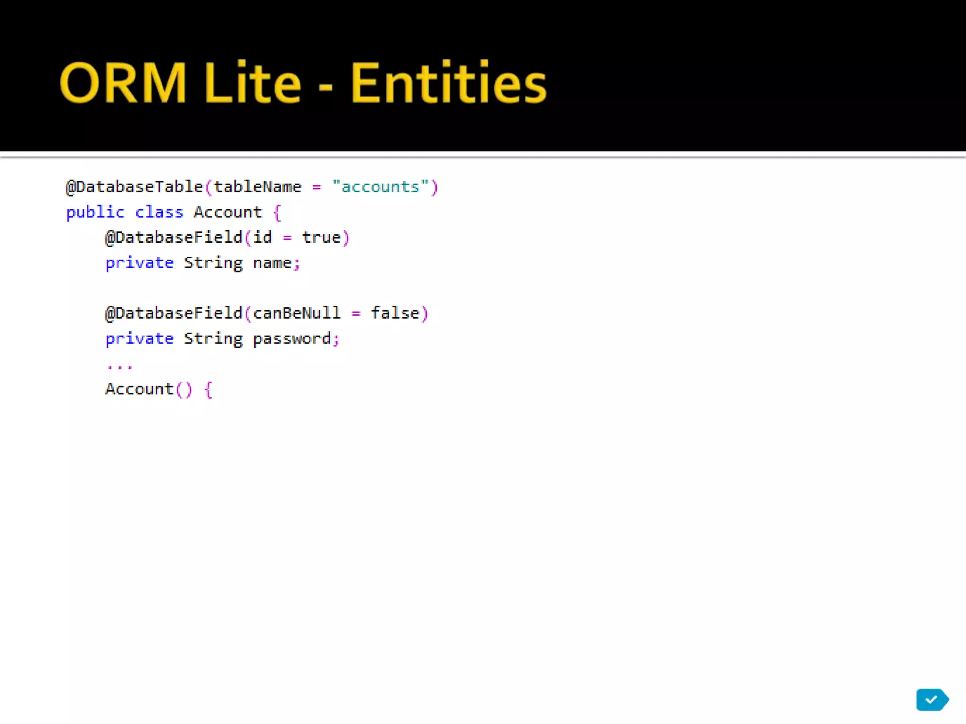This screenshot has width=966, height=724.
Task: Click the ellipsis '...' line in the code
Action: point(119,366)
